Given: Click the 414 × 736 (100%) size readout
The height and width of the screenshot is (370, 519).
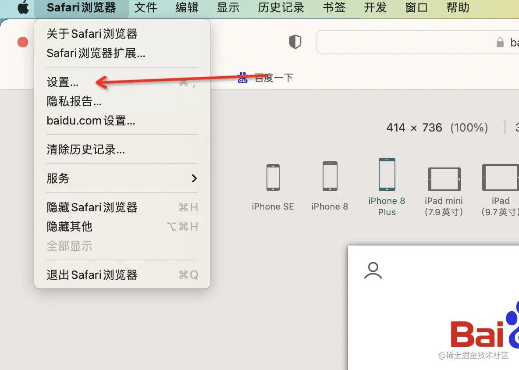Looking at the screenshot, I should [x=437, y=128].
